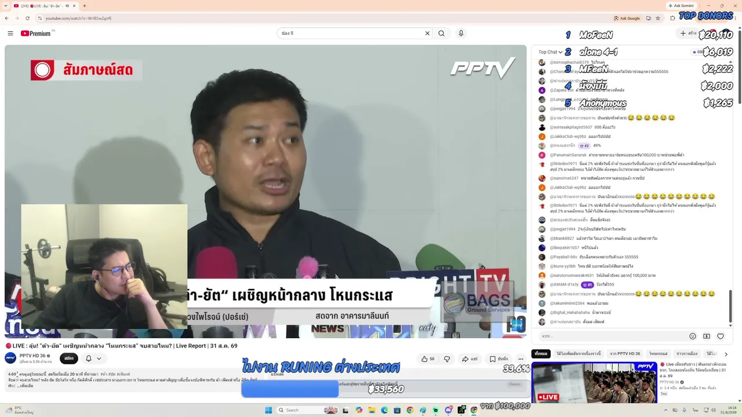Image resolution: width=742 pixels, height=417 pixels.
Task: Share the live video
Action: (470, 359)
